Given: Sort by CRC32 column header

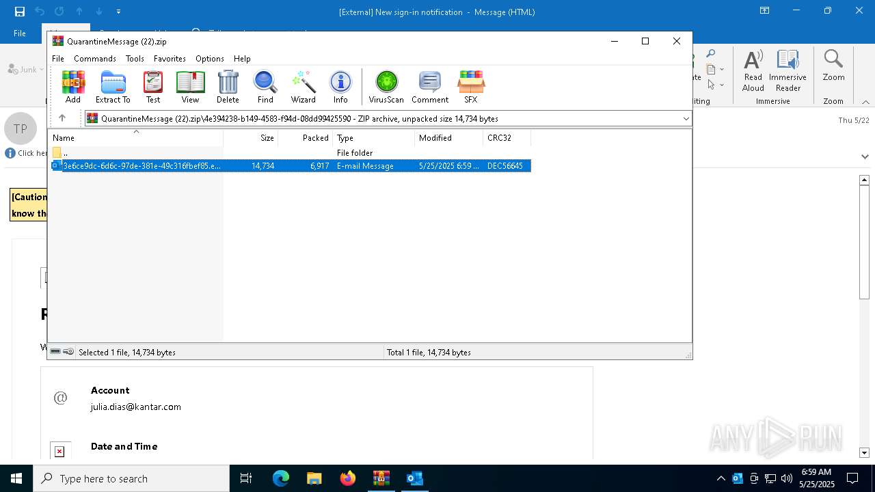Looking at the screenshot, I should point(507,137).
